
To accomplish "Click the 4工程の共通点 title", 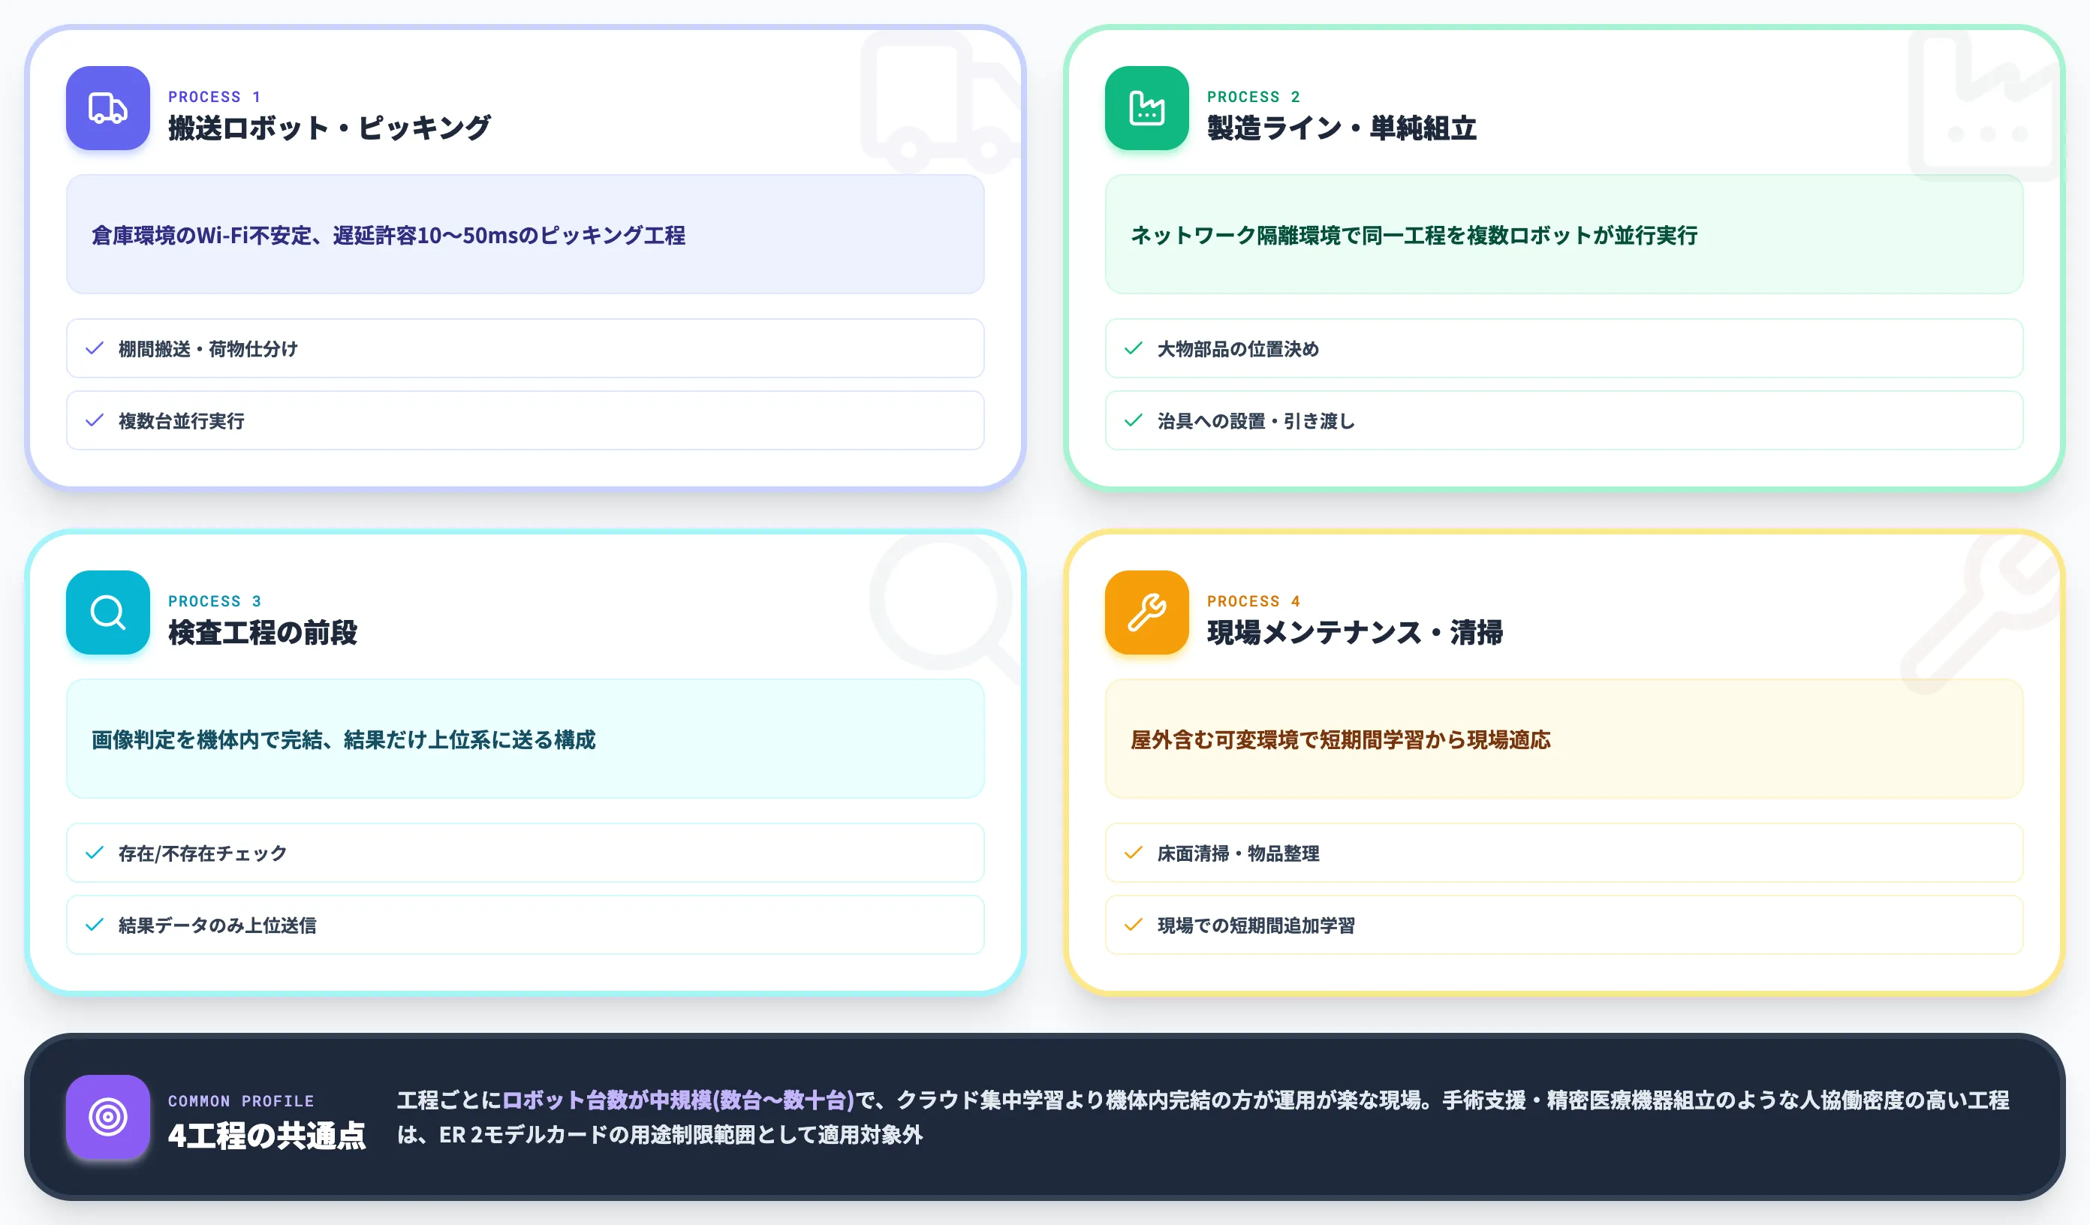I will [267, 1136].
